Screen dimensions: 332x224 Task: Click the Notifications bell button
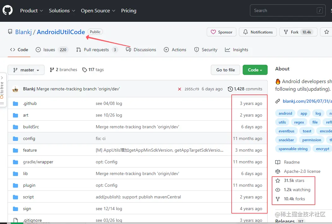tap(258, 32)
